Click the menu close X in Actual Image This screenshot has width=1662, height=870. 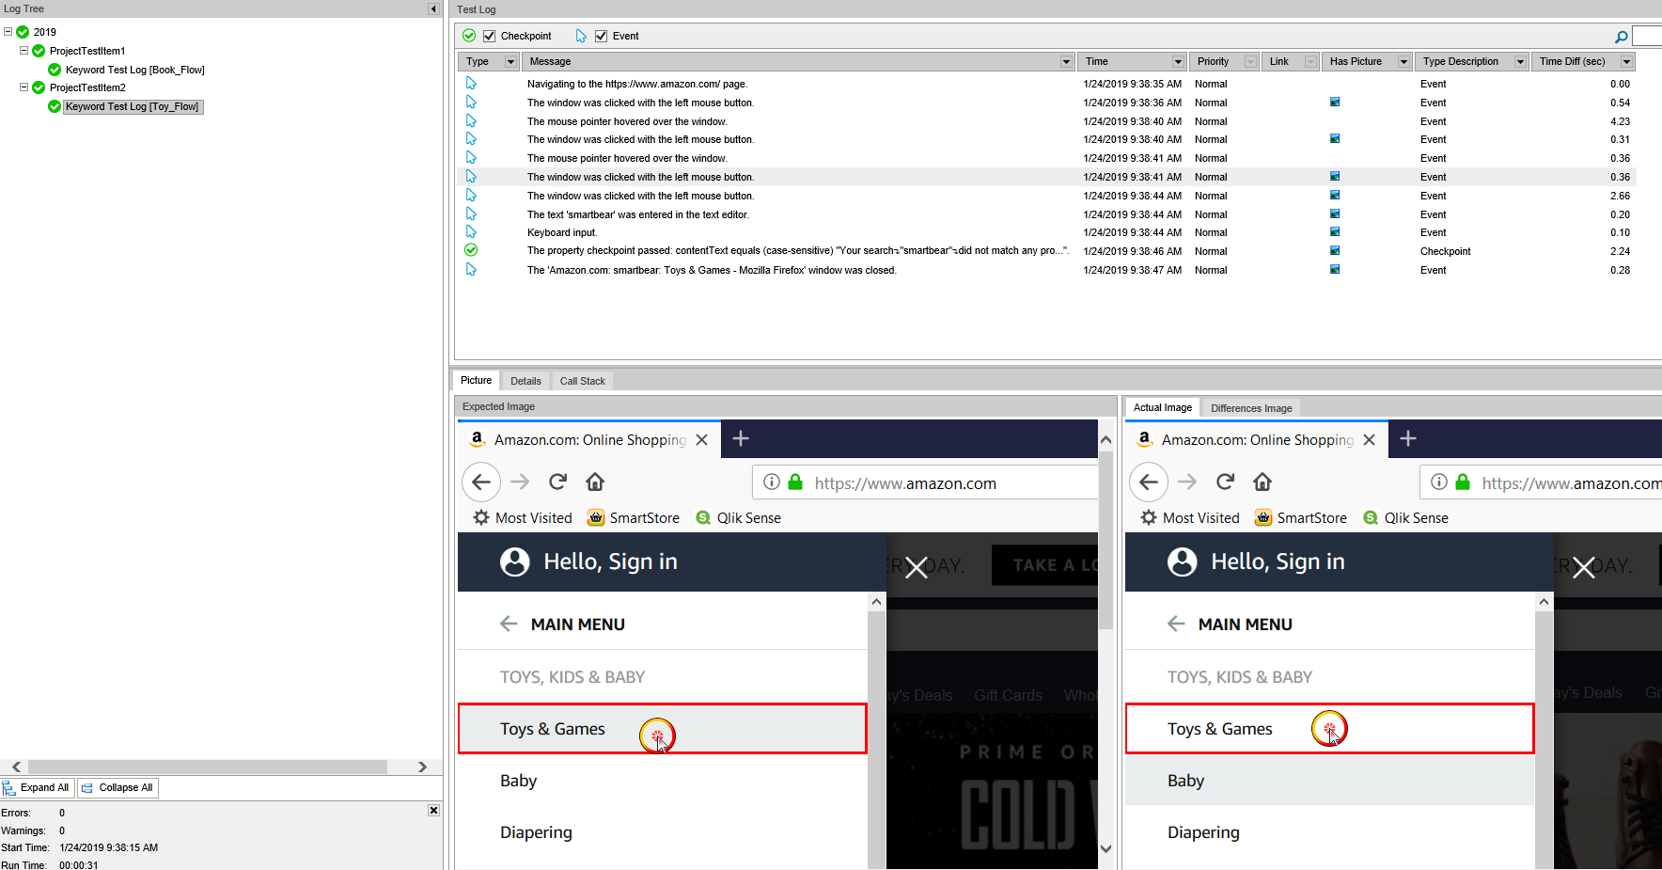(1584, 567)
